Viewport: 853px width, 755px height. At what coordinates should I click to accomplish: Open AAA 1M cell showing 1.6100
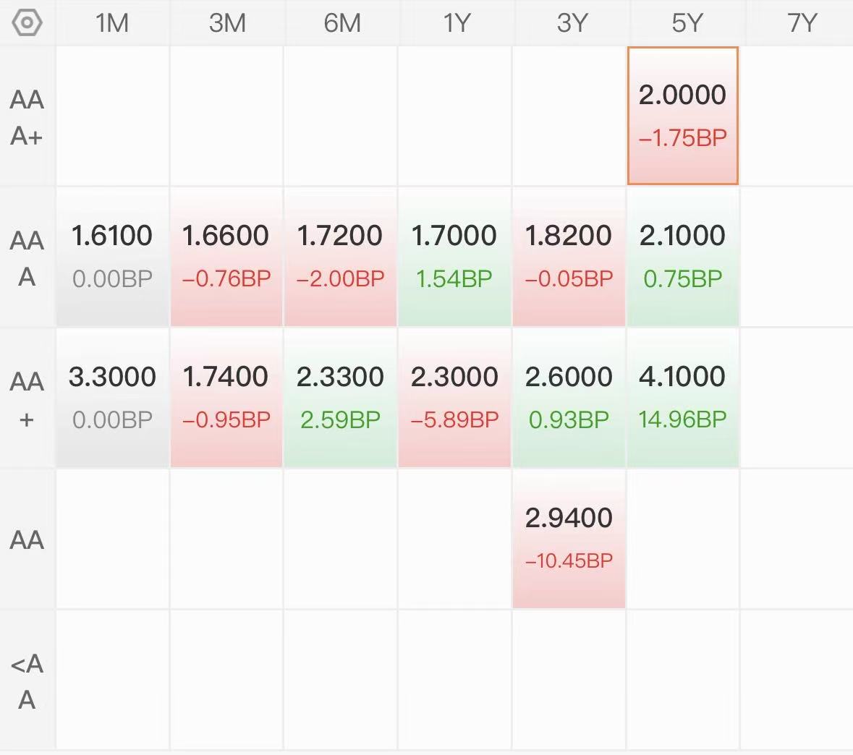[113, 257]
